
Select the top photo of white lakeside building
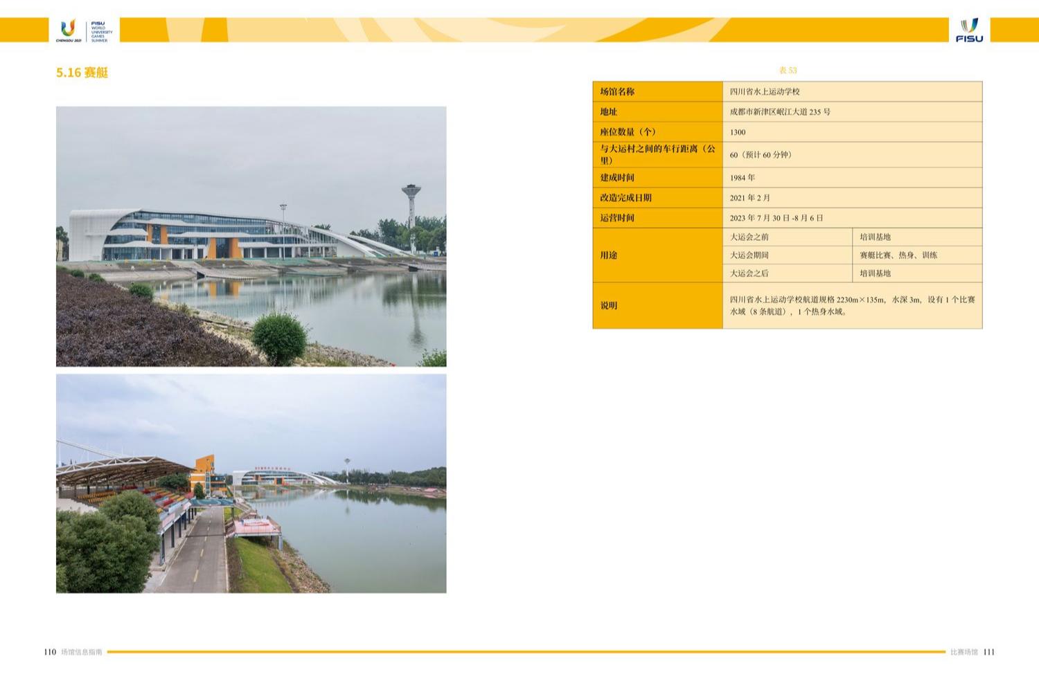(x=251, y=236)
